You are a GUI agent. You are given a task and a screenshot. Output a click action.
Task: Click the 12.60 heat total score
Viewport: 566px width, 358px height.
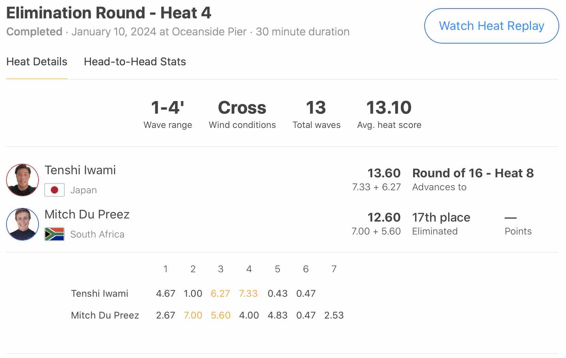coord(384,217)
